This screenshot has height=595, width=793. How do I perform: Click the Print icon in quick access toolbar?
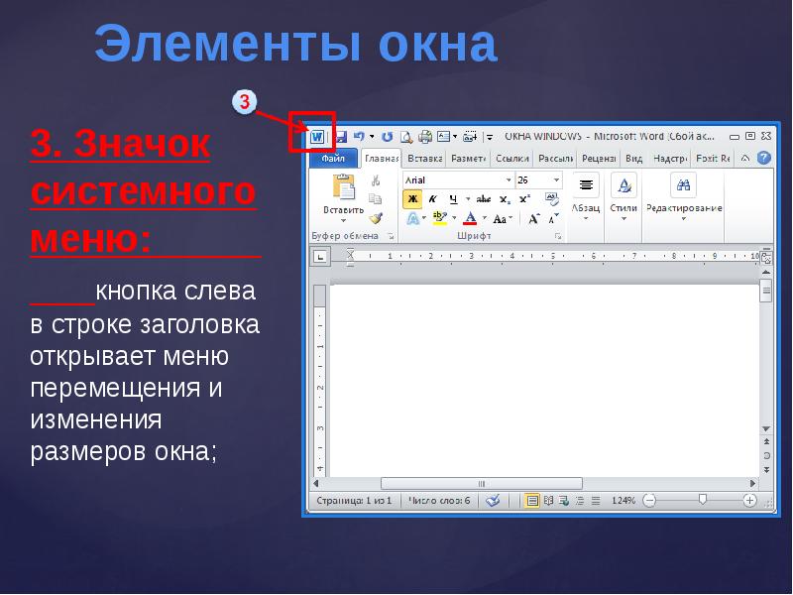coord(424,137)
